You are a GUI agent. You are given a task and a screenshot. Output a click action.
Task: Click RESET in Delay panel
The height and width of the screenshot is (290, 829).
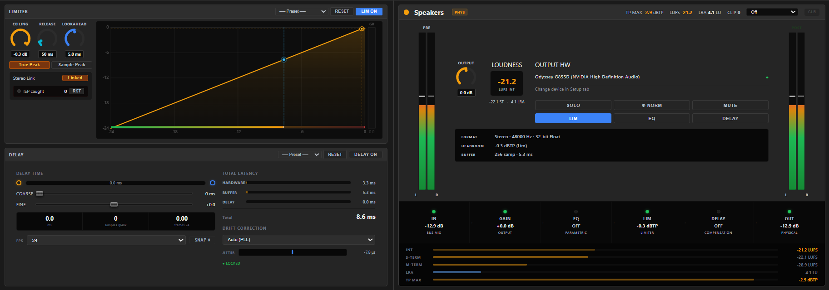tap(335, 155)
